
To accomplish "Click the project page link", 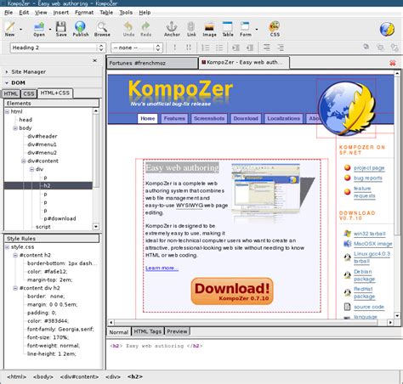I will 369,168.
